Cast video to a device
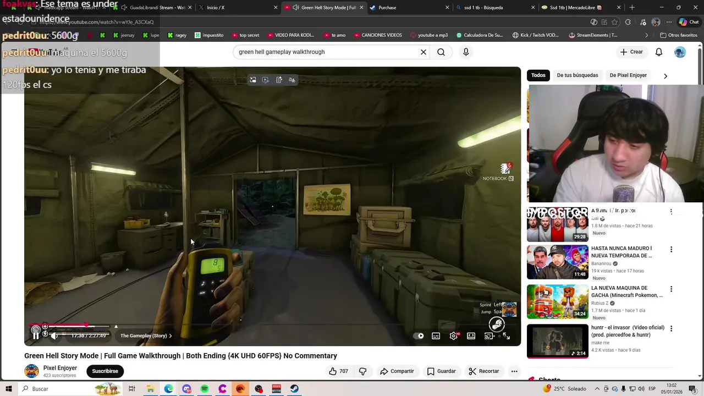Screen dimensions: 704x396 click(488, 336)
